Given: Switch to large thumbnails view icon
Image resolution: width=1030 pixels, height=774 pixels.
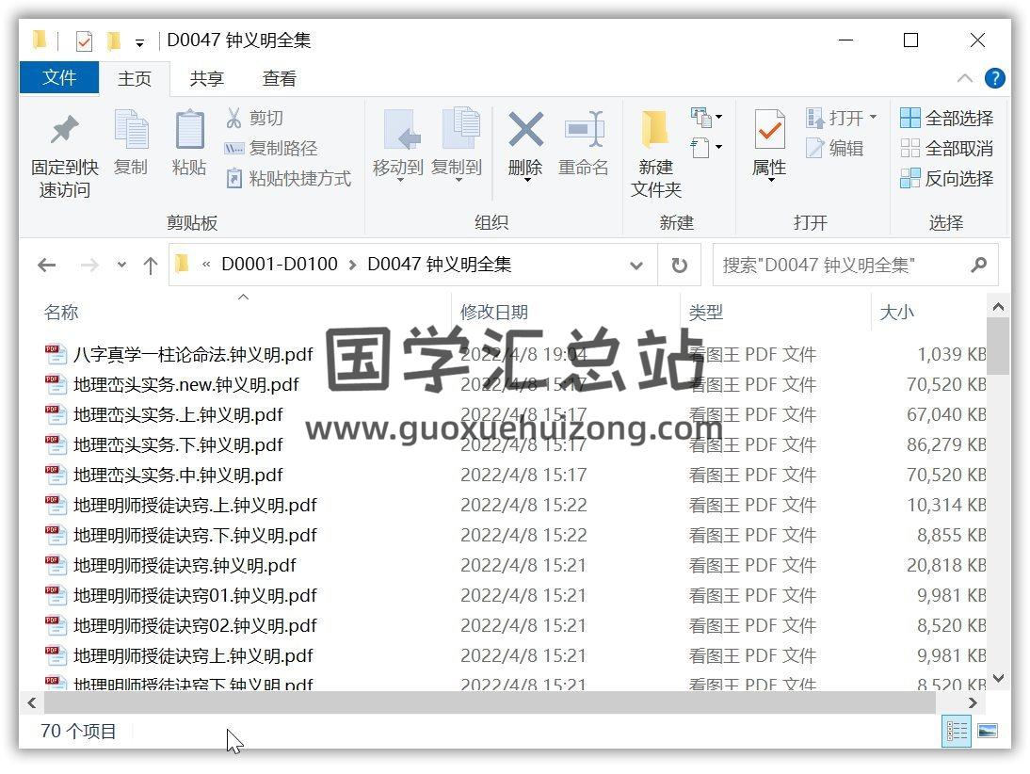Looking at the screenshot, I should point(987,731).
